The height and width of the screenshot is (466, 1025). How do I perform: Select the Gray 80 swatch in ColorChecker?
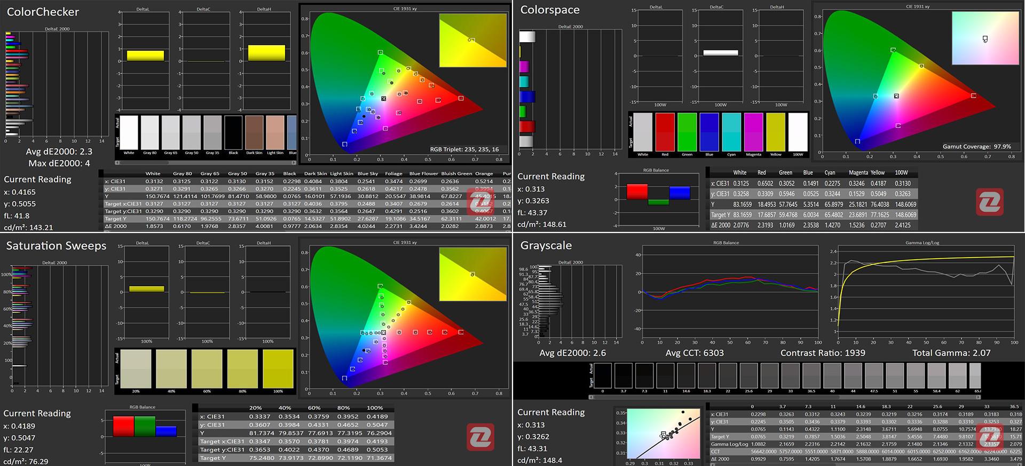[x=149, y=133]
